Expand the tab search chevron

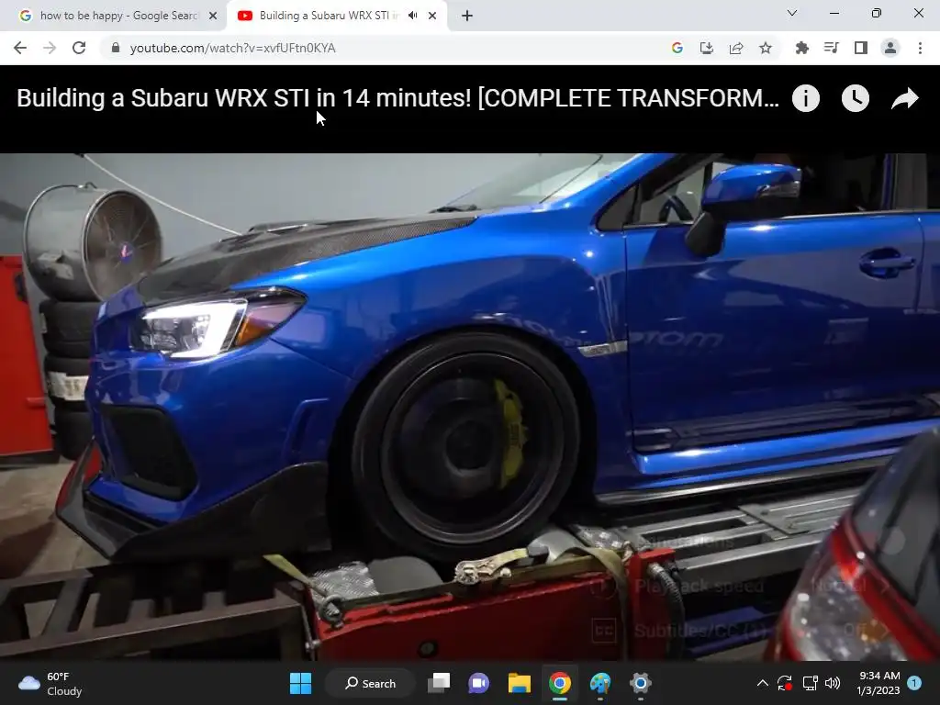tap(792, 13)
